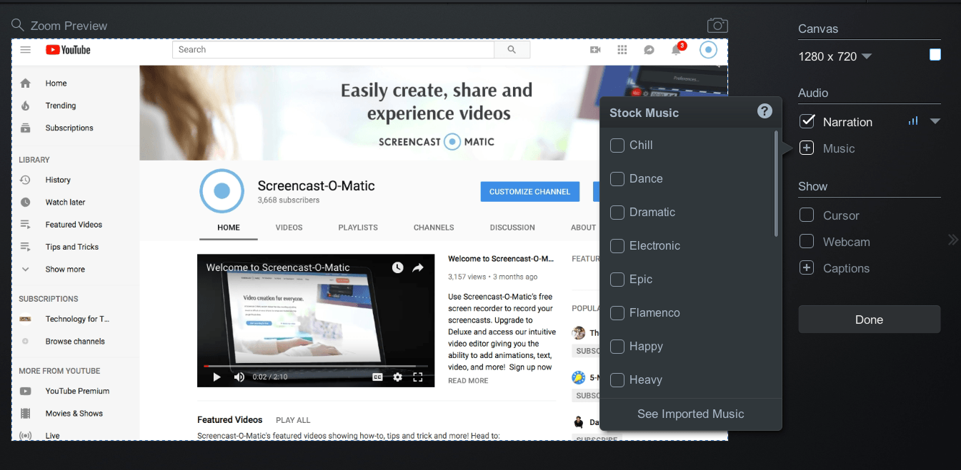Check the Dance stock music checkbox
Screen dimensions: 961x470
[x=617, y=178]
